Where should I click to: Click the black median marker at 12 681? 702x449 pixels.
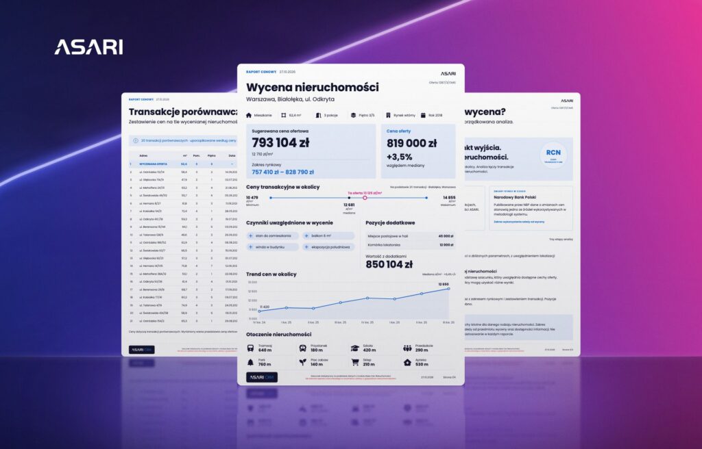(349, 198)
